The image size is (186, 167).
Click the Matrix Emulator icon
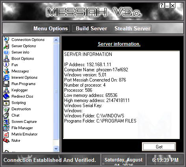point(6,134)
